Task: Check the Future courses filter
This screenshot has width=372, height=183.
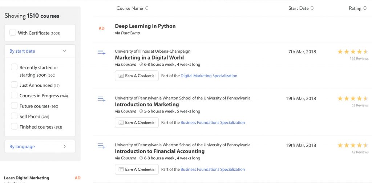Action: (14, 106)
